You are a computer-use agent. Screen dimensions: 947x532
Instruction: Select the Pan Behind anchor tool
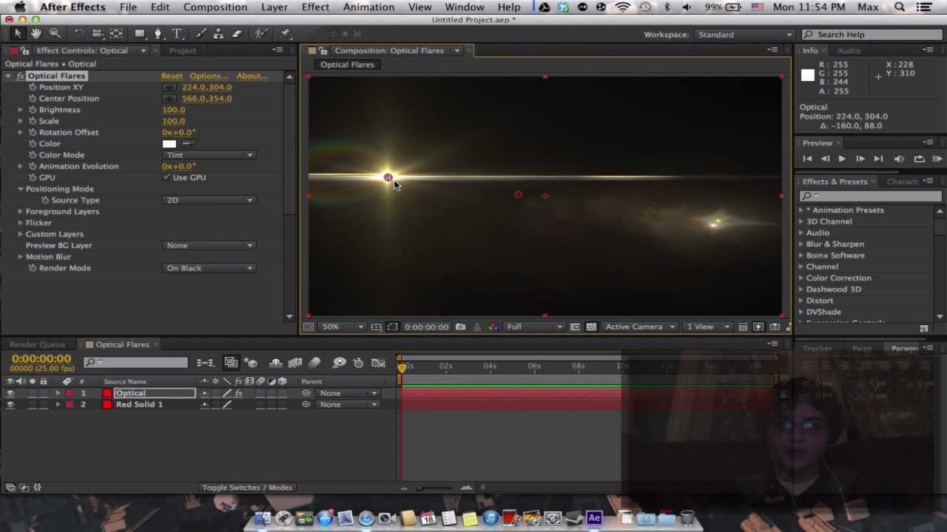coord(116,34)
